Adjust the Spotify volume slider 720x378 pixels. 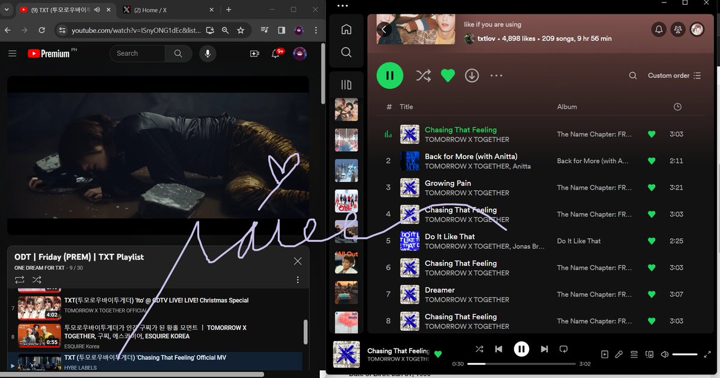[x=685, y=355]
